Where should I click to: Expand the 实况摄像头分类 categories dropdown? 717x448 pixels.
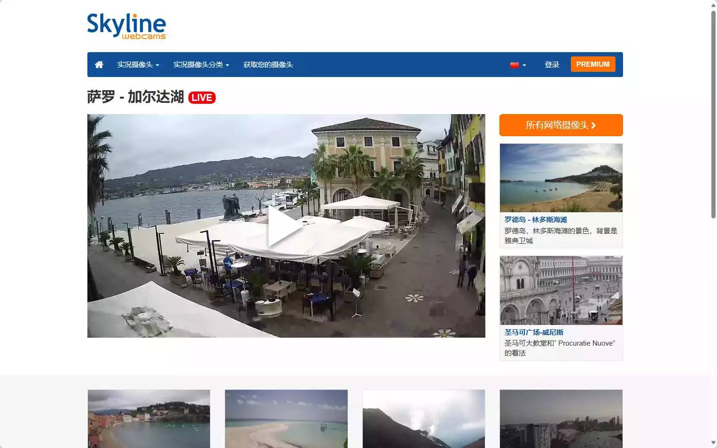[201, 65]
